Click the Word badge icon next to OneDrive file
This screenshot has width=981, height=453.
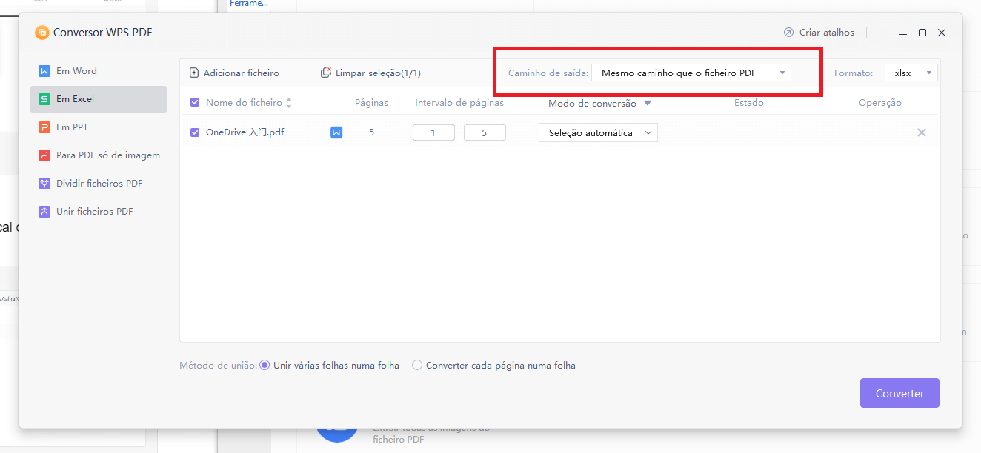click(x=336, y=132)
